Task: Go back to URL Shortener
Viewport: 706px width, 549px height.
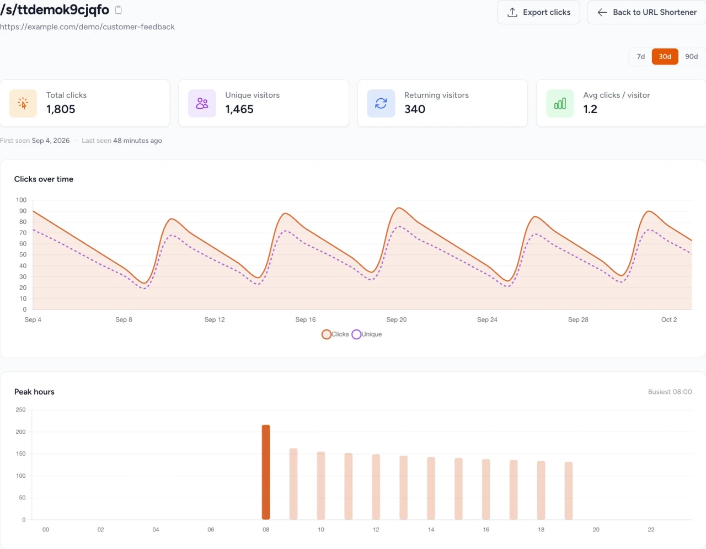Action: tap(647, 12)
